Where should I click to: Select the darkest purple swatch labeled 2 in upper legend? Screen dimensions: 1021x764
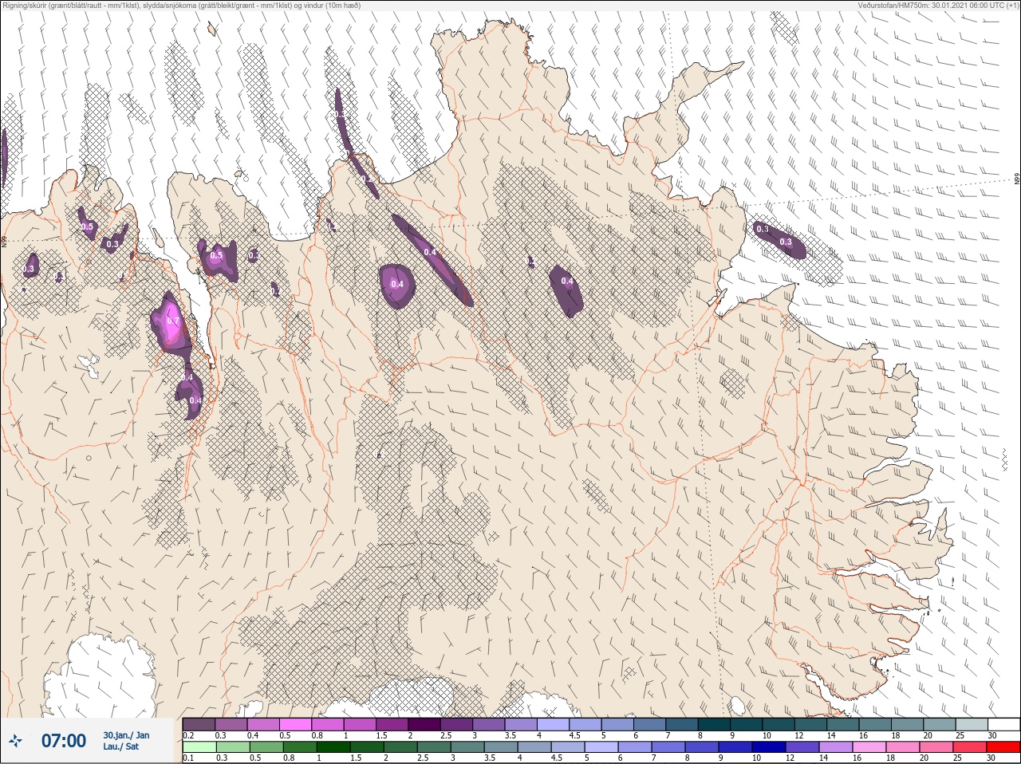(424, 724)
